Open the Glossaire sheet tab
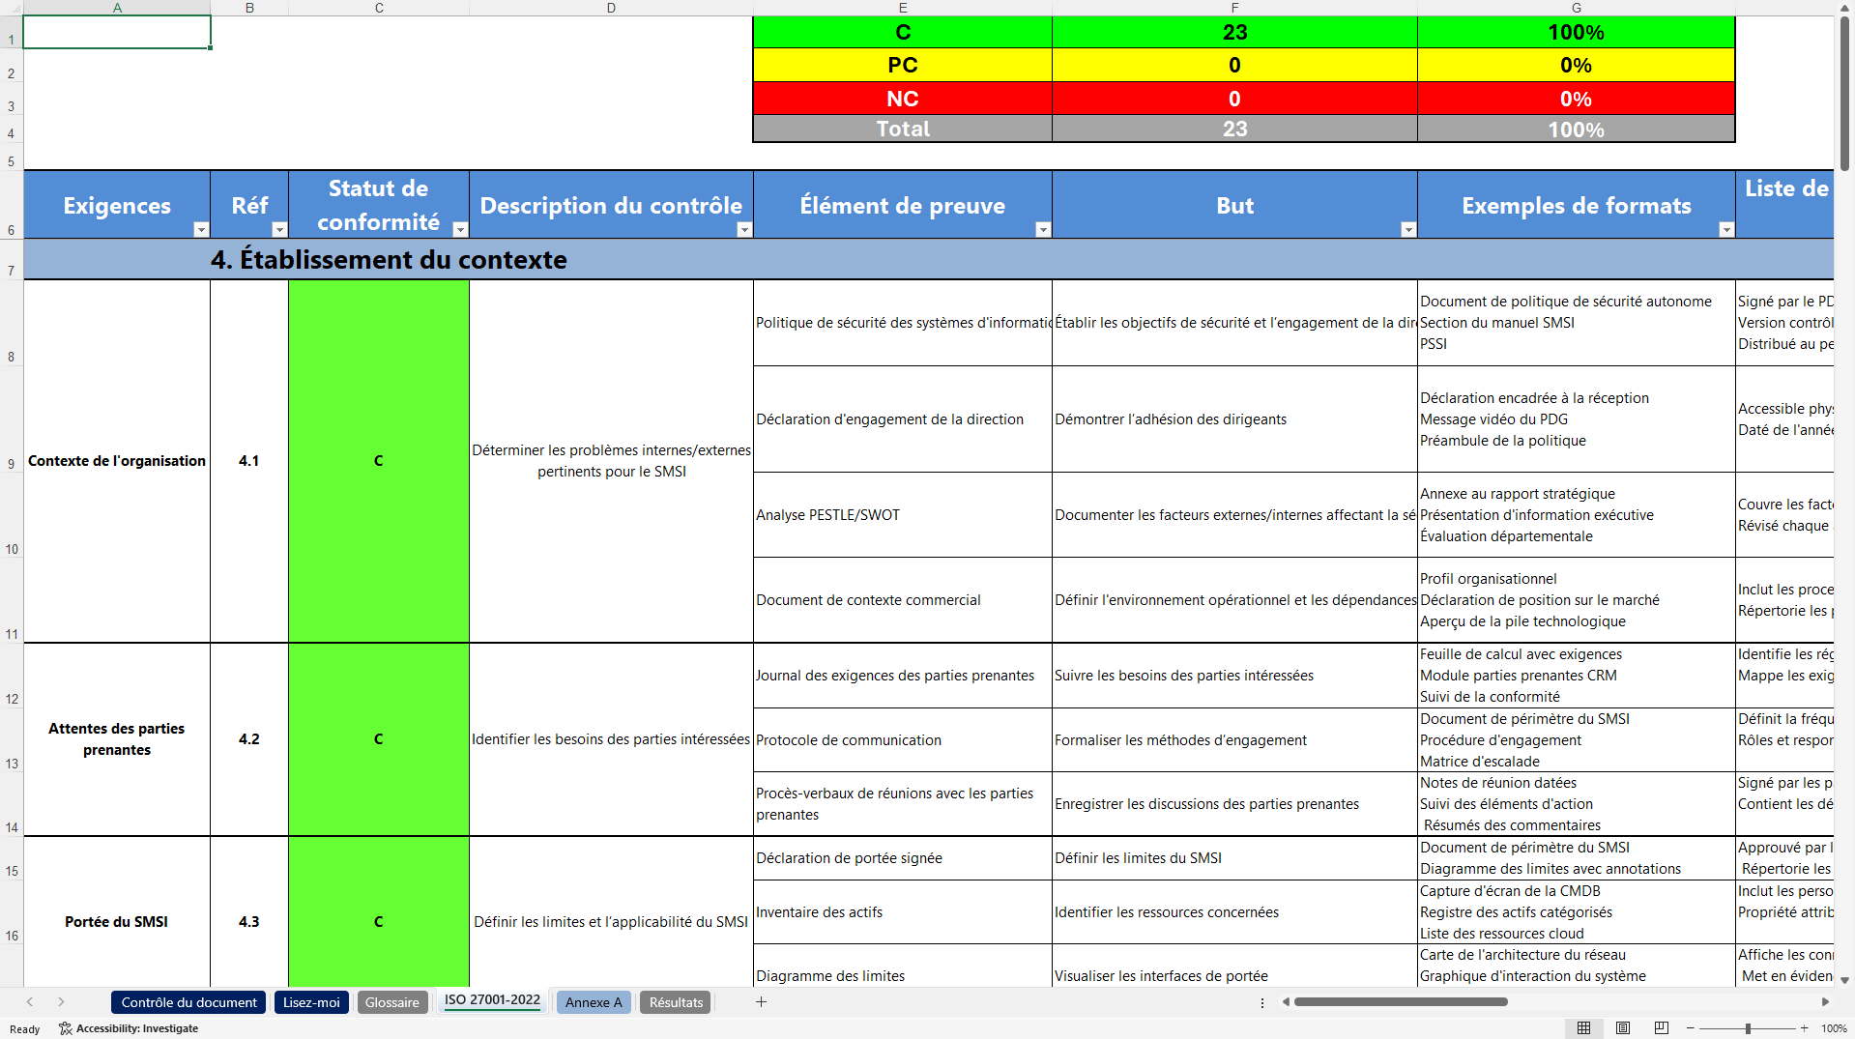 click(392, 1002)
